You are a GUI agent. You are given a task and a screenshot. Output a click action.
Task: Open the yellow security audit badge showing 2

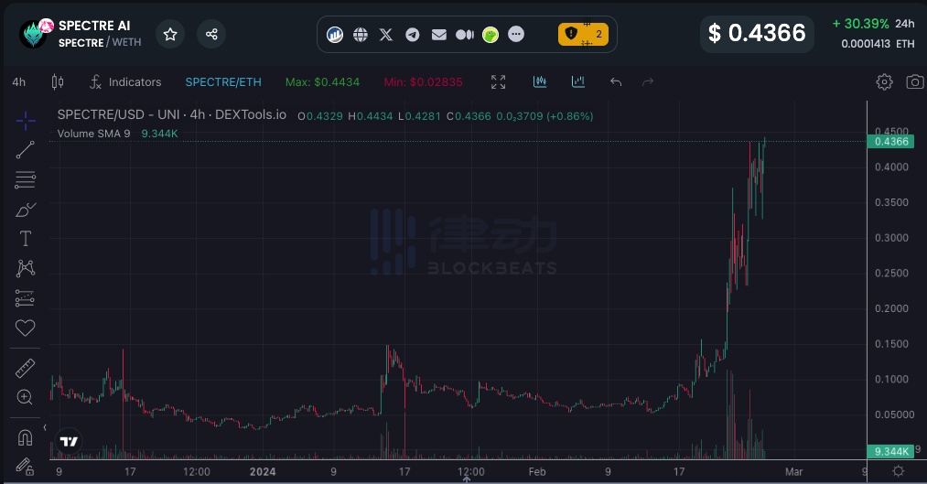tap(583, 34)
